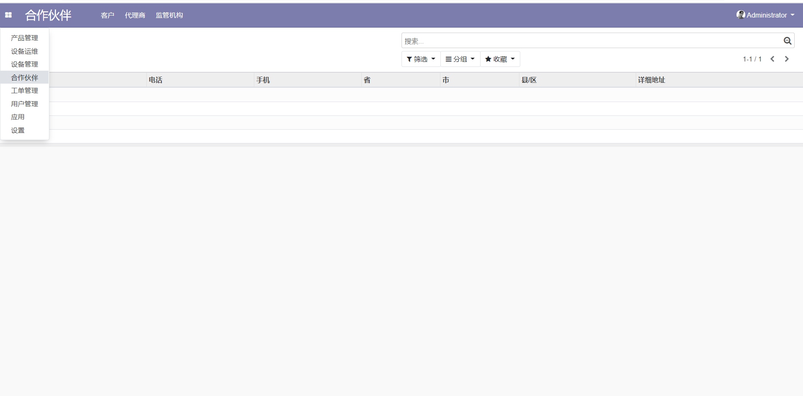Open the 收藏 favorites dropdown
The height and width of the screenshot is (396, 803).
[x=500, y=59]
